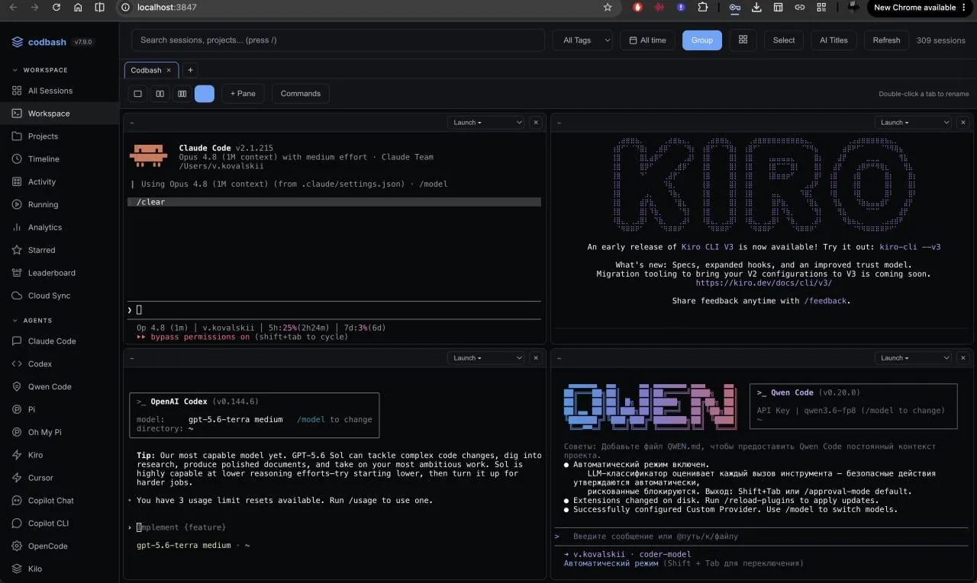Close the Qwen Code pane
The height and width of the screenshot is (583, 977).
(x=963, y=358)
